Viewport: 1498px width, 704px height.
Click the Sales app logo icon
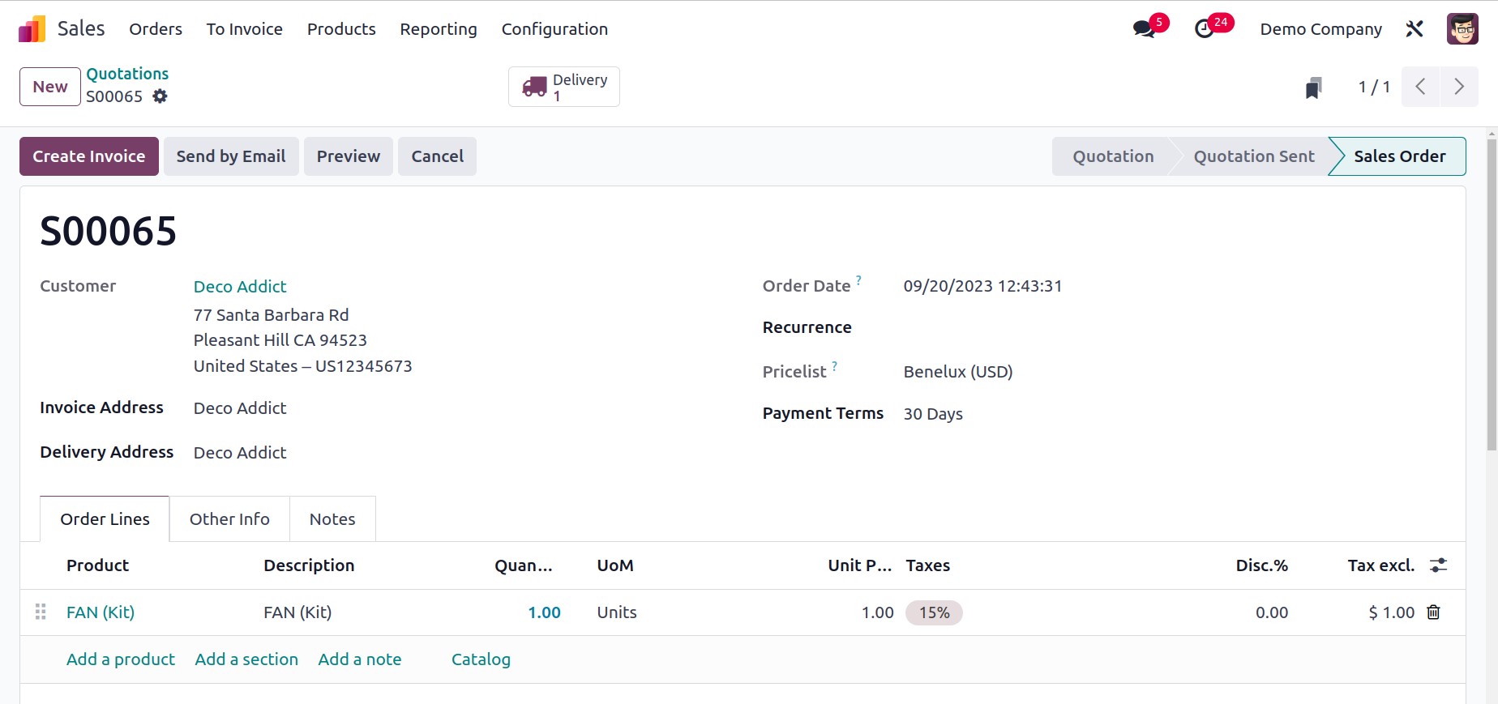pos(32,29)
